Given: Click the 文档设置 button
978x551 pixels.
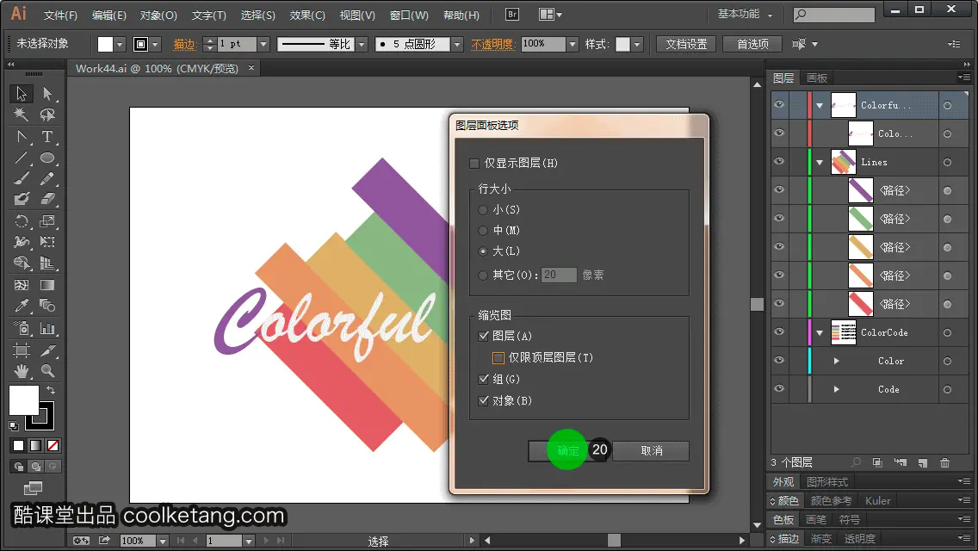Looking at the screenshot, I should (686, 44).
